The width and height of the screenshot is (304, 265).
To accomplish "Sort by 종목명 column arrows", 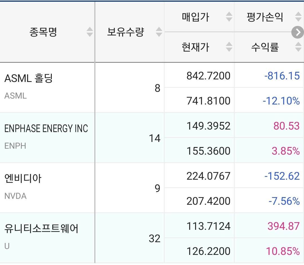I will [90, 32].
